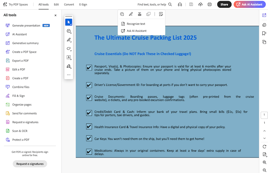Select the add text box tool

[x=69, y=57]
